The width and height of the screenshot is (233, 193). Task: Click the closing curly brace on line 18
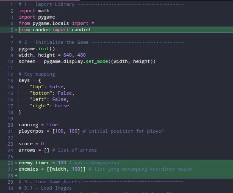[20, 112]
